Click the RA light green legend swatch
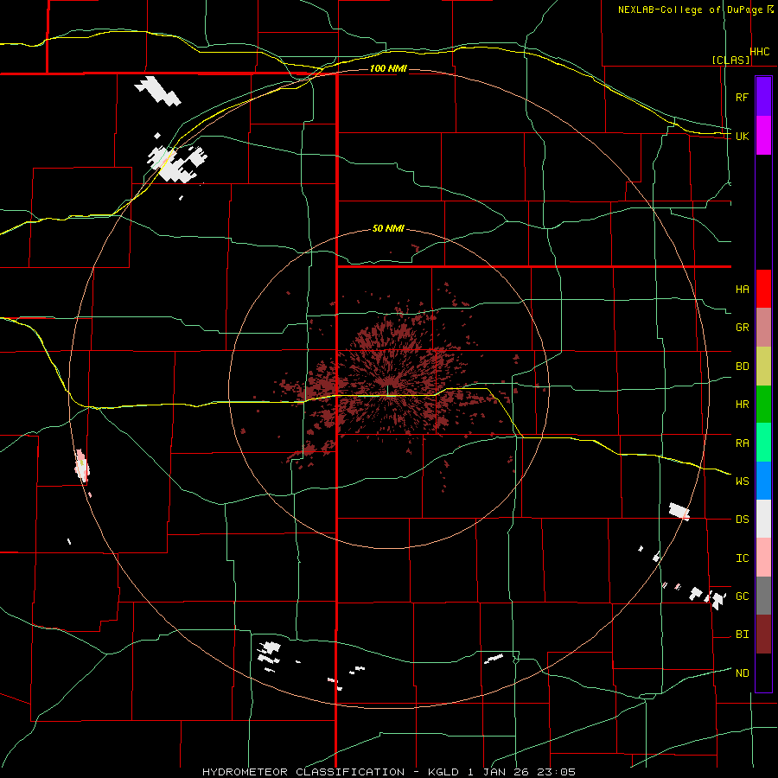The height and width of the screenshot is (778, 778). (763, 443)
